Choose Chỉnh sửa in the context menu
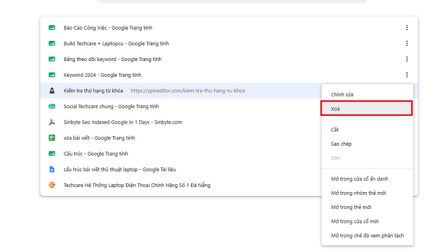The image size is (448, 252). click(x=367, y=95)
